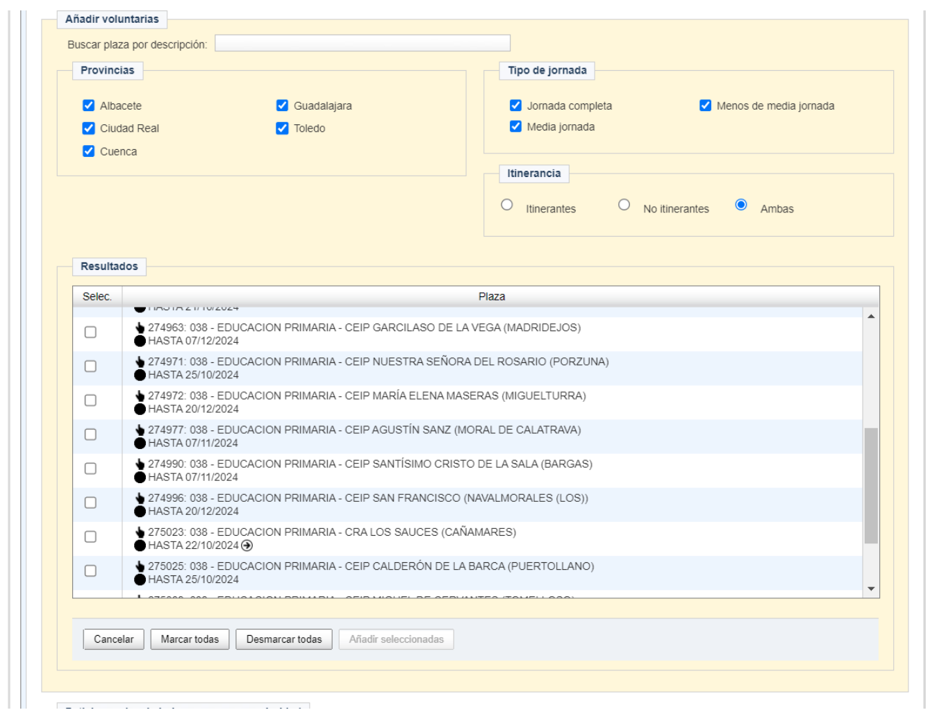The height and width of the screenshot is (710, 930).
Task: Mark the checkbox for plaza 274990 Bargas
Action: tap(90, 468)
